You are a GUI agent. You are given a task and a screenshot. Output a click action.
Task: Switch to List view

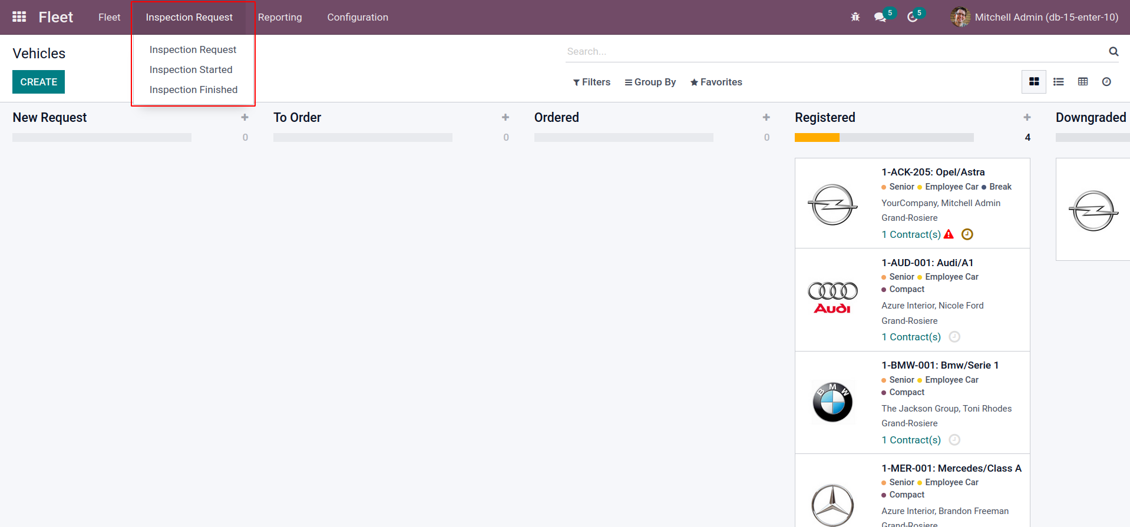(x=1059, y=82)
